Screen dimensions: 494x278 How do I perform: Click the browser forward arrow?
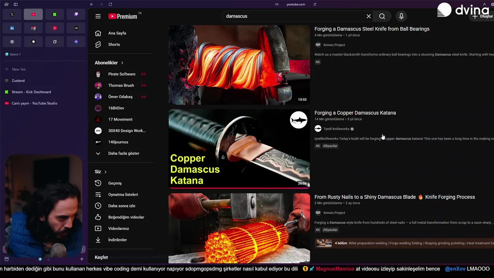[x=101, y=4]
